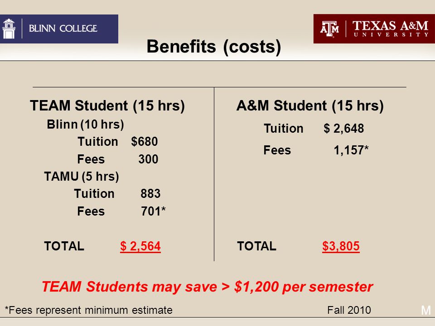435x326 pixels.
Task: Click the Texas A&M ATM logo emblem
Action: tap(329, 29)
